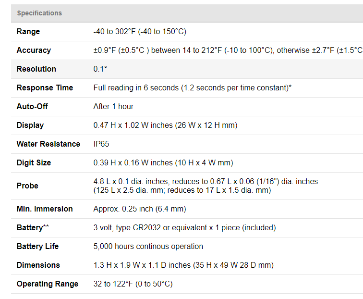
Task: Click the After 1 hour value
Action: pos(113,107)
